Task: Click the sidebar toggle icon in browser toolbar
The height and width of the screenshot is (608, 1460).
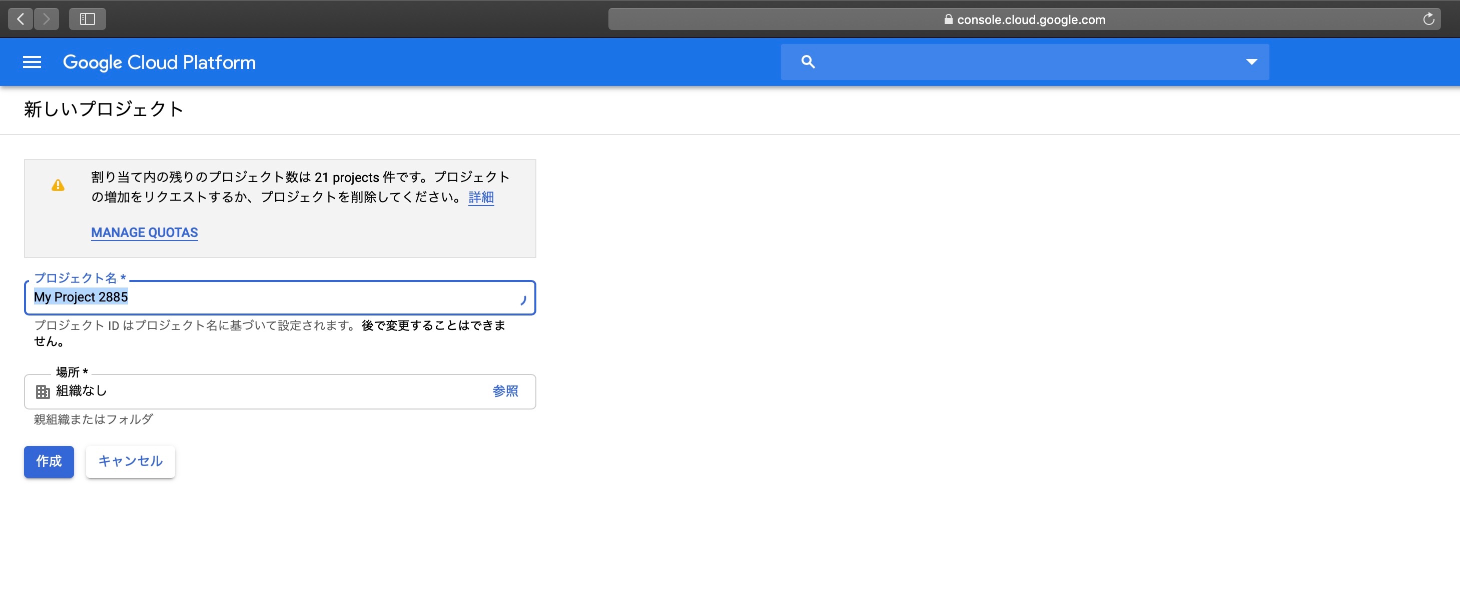Action: click(87, 18)
